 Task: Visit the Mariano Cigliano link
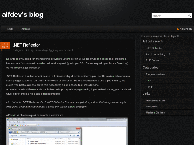[x=155, y=113]
